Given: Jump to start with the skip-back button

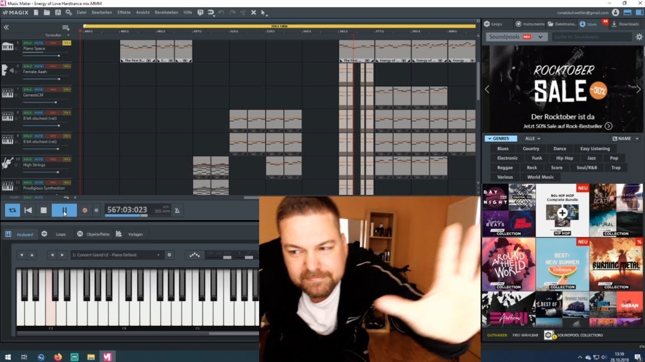Looking at the screenshot, I should 28,210.
